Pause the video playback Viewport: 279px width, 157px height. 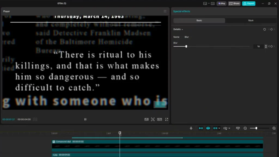(85, 119)
